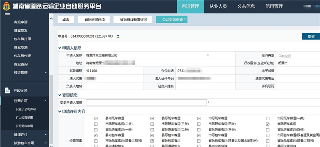Click the empty 手机号码 field
This screenshot has width=320, height=147.
click(298, 86)
